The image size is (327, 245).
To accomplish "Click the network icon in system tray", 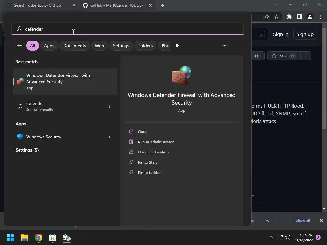I will coord(280,237).
